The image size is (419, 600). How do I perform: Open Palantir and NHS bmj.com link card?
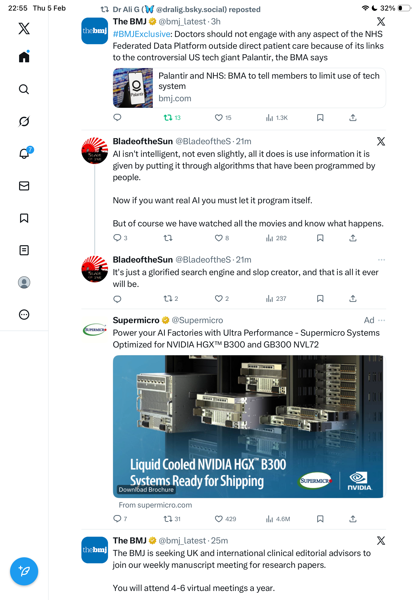pyautogui.click(x=249, y=88)
